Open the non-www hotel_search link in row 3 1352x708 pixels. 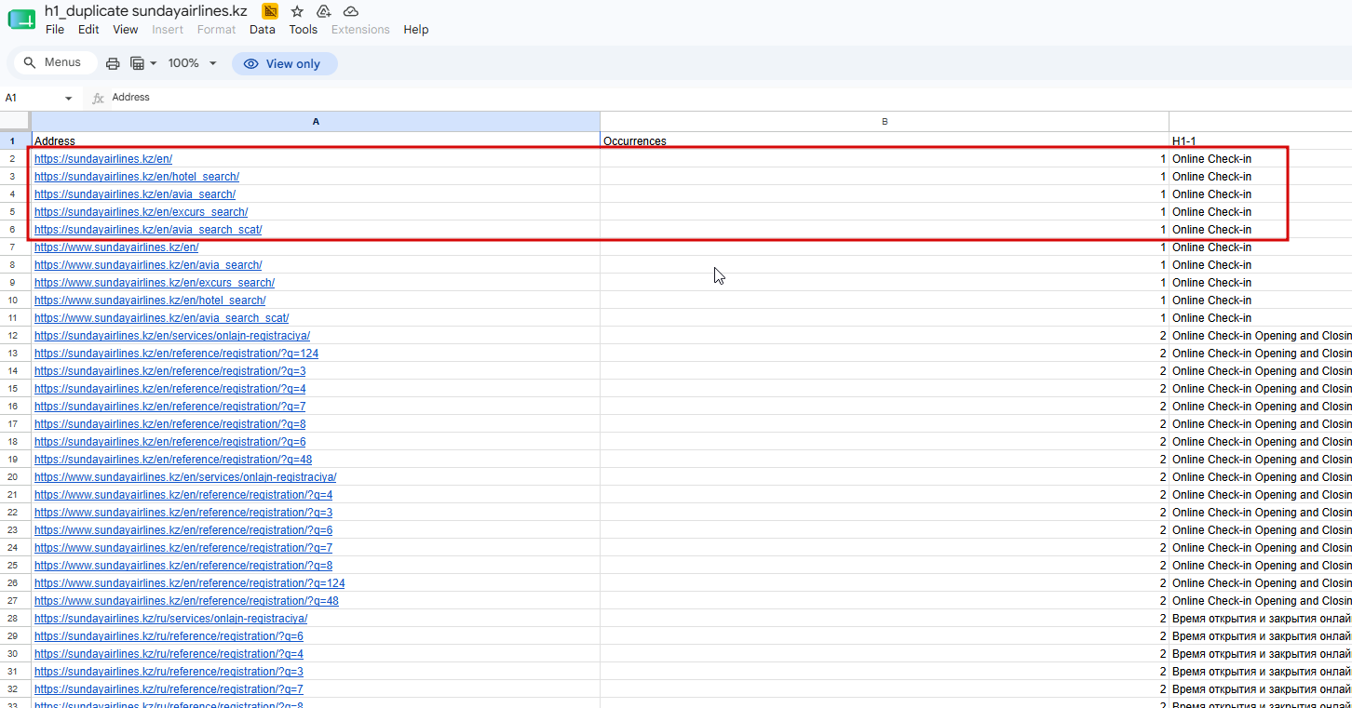(x=137, y=177)
